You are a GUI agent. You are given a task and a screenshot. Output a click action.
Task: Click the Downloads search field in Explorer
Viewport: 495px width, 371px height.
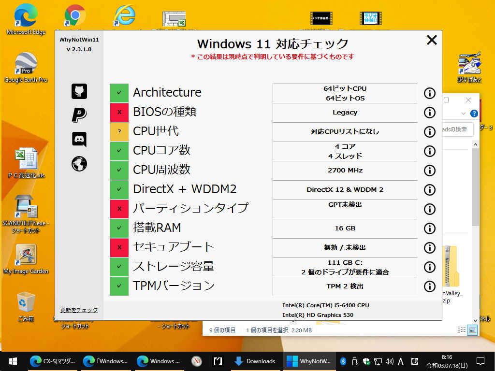click(x=457, y=129)
